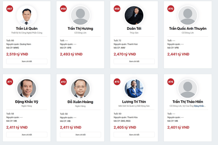Click Trần Thị Hương's placeholder avatar icon

tap(80, 15)
